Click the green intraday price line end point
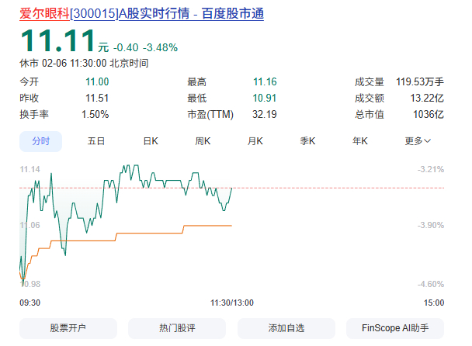Screen dimensions: 472x346 tap(232, 188)
